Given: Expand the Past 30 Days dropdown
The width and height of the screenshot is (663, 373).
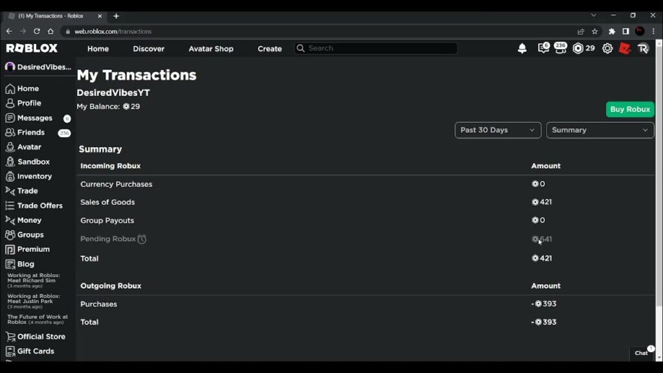Looking at the screenshot, I should tap(498, 130).
